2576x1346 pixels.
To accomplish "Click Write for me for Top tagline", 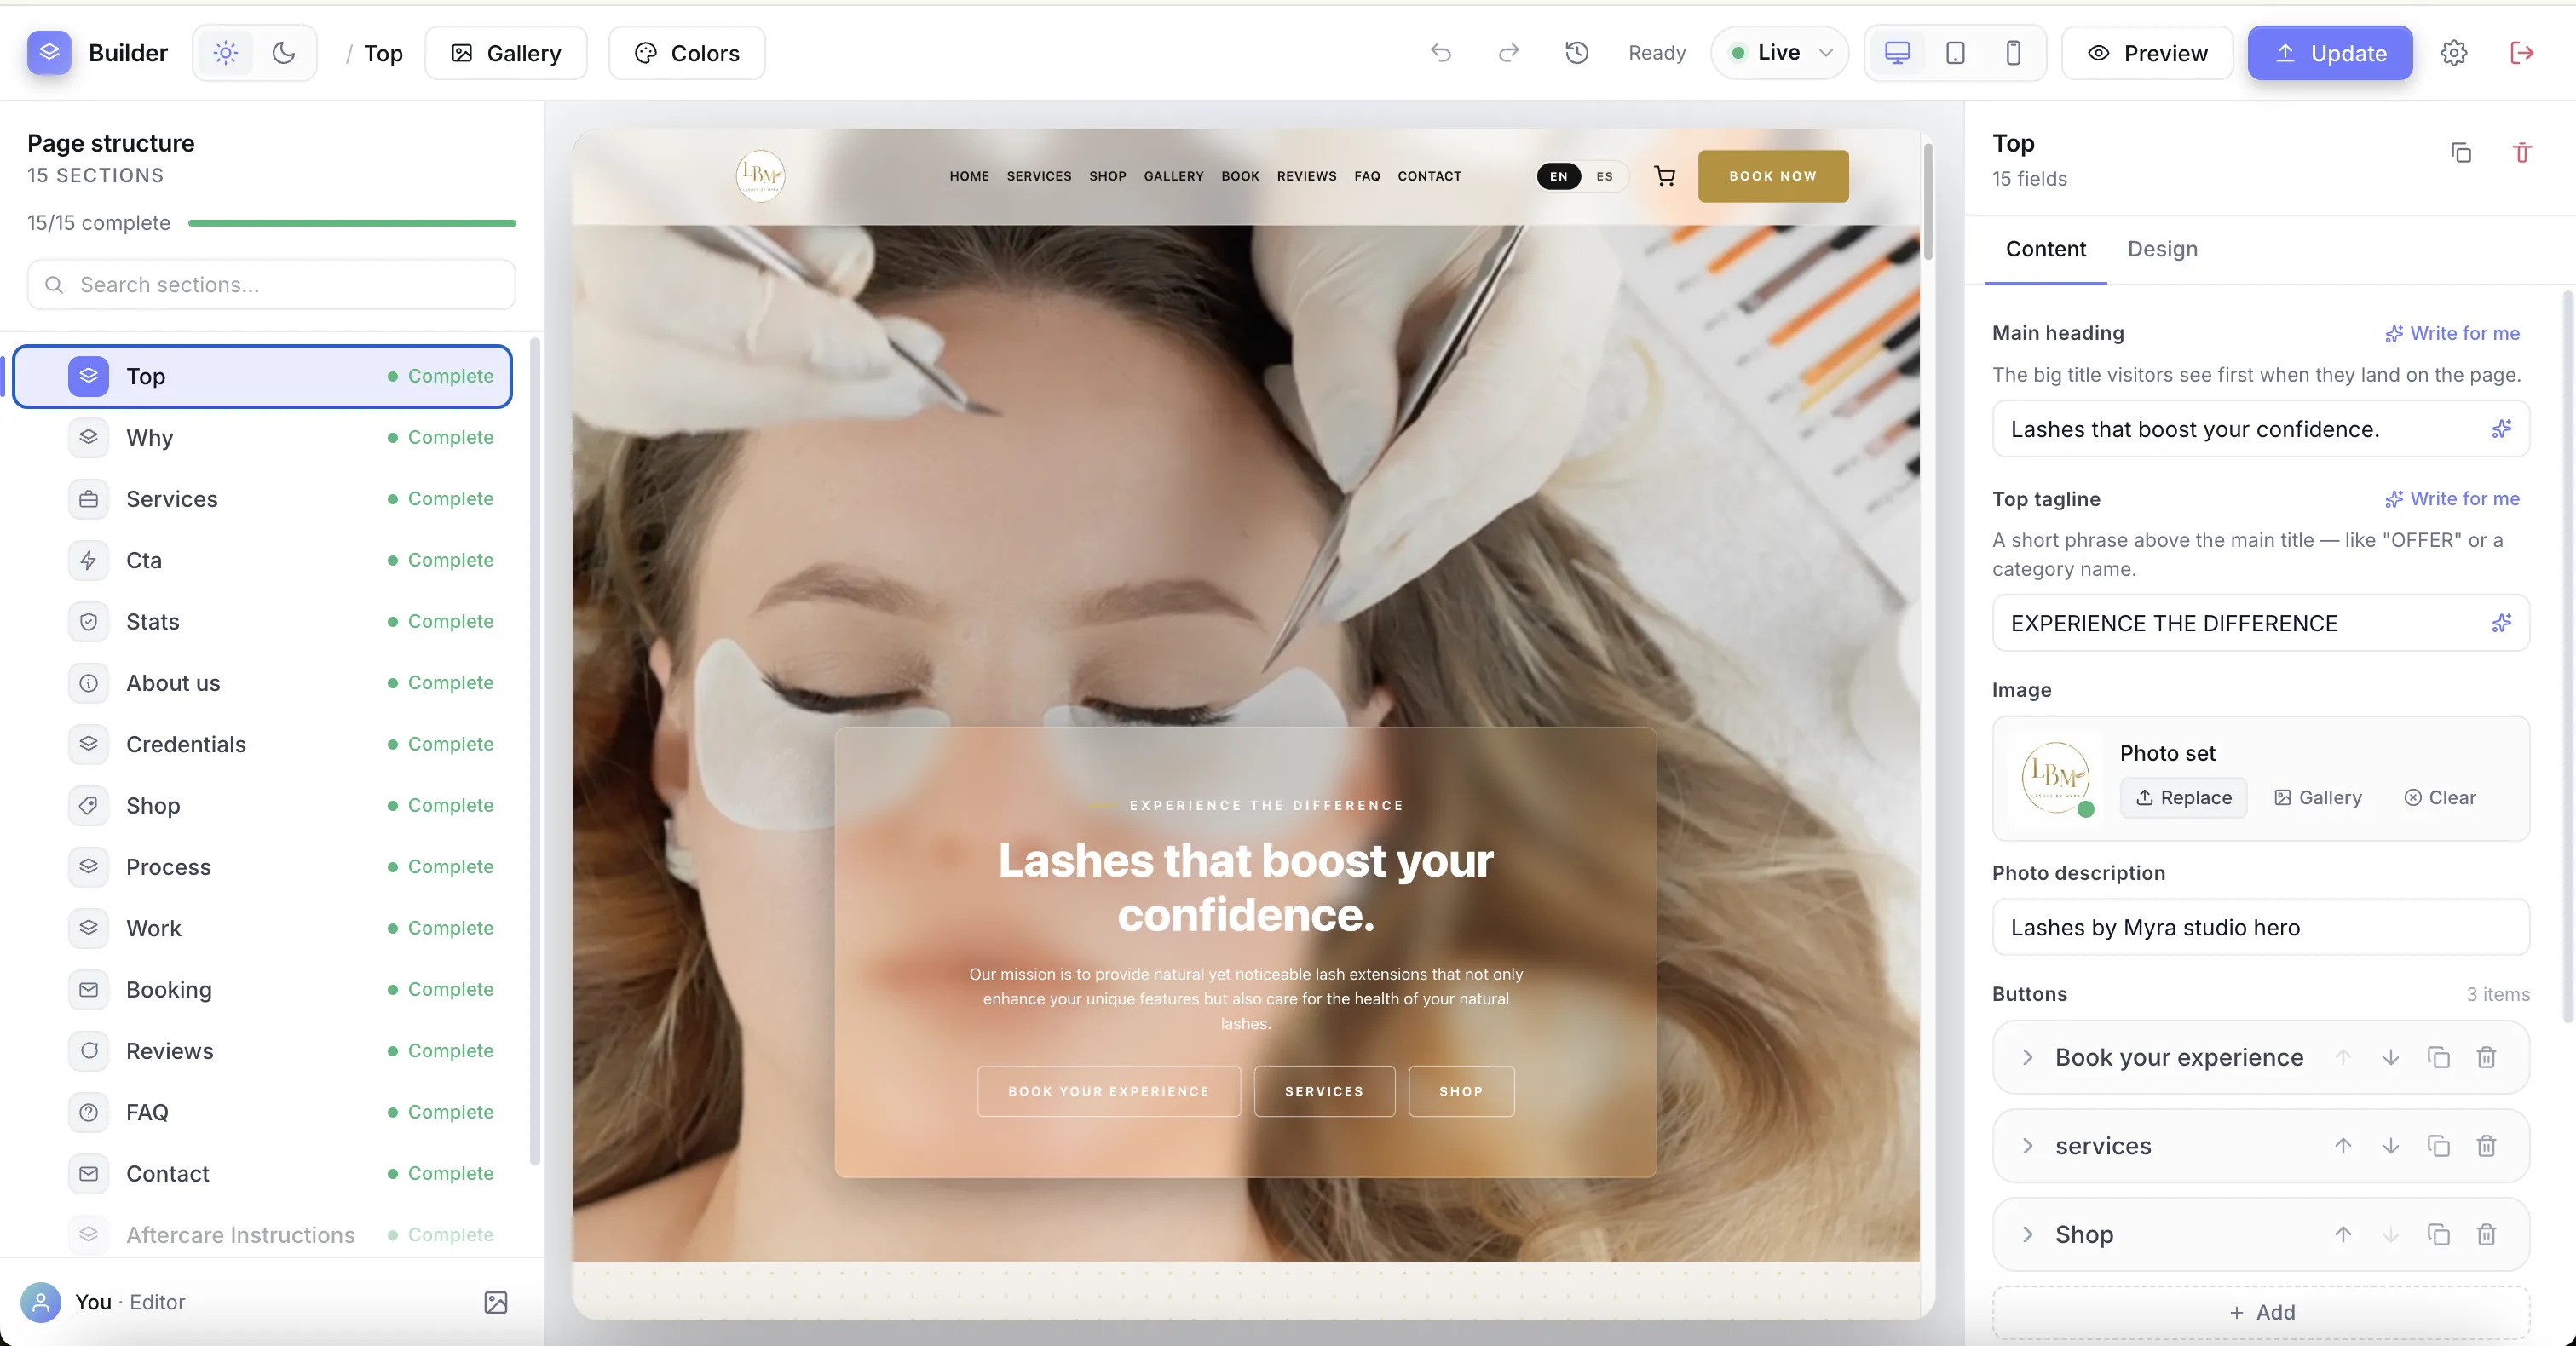I will pyautogui.click(x=2452, y=498).
